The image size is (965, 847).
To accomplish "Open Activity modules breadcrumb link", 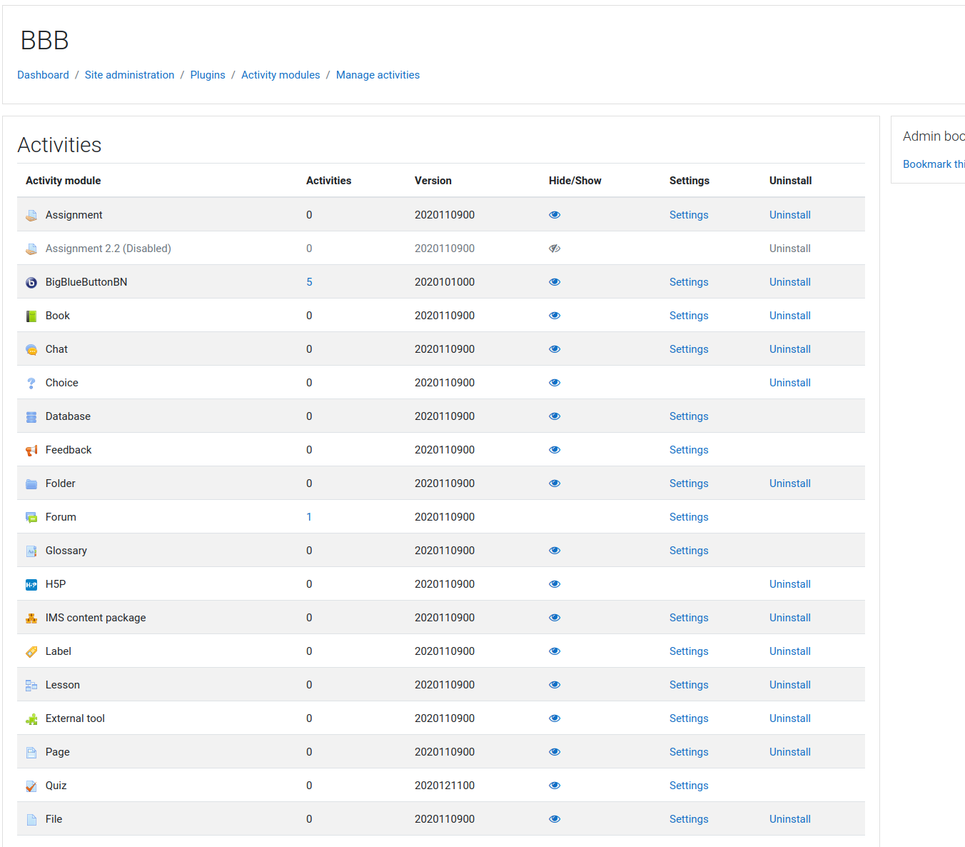I will pyautogui.click(x=281, y=75).
